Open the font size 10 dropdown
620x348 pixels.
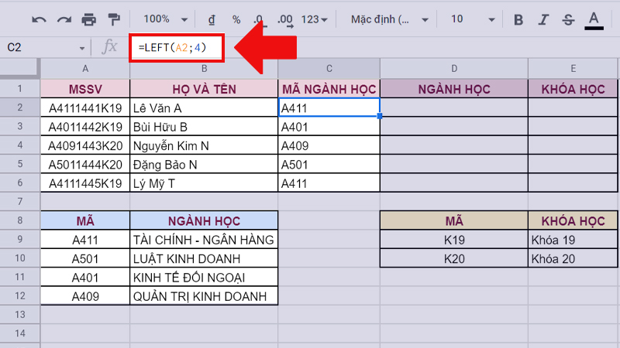pos(468,19)
